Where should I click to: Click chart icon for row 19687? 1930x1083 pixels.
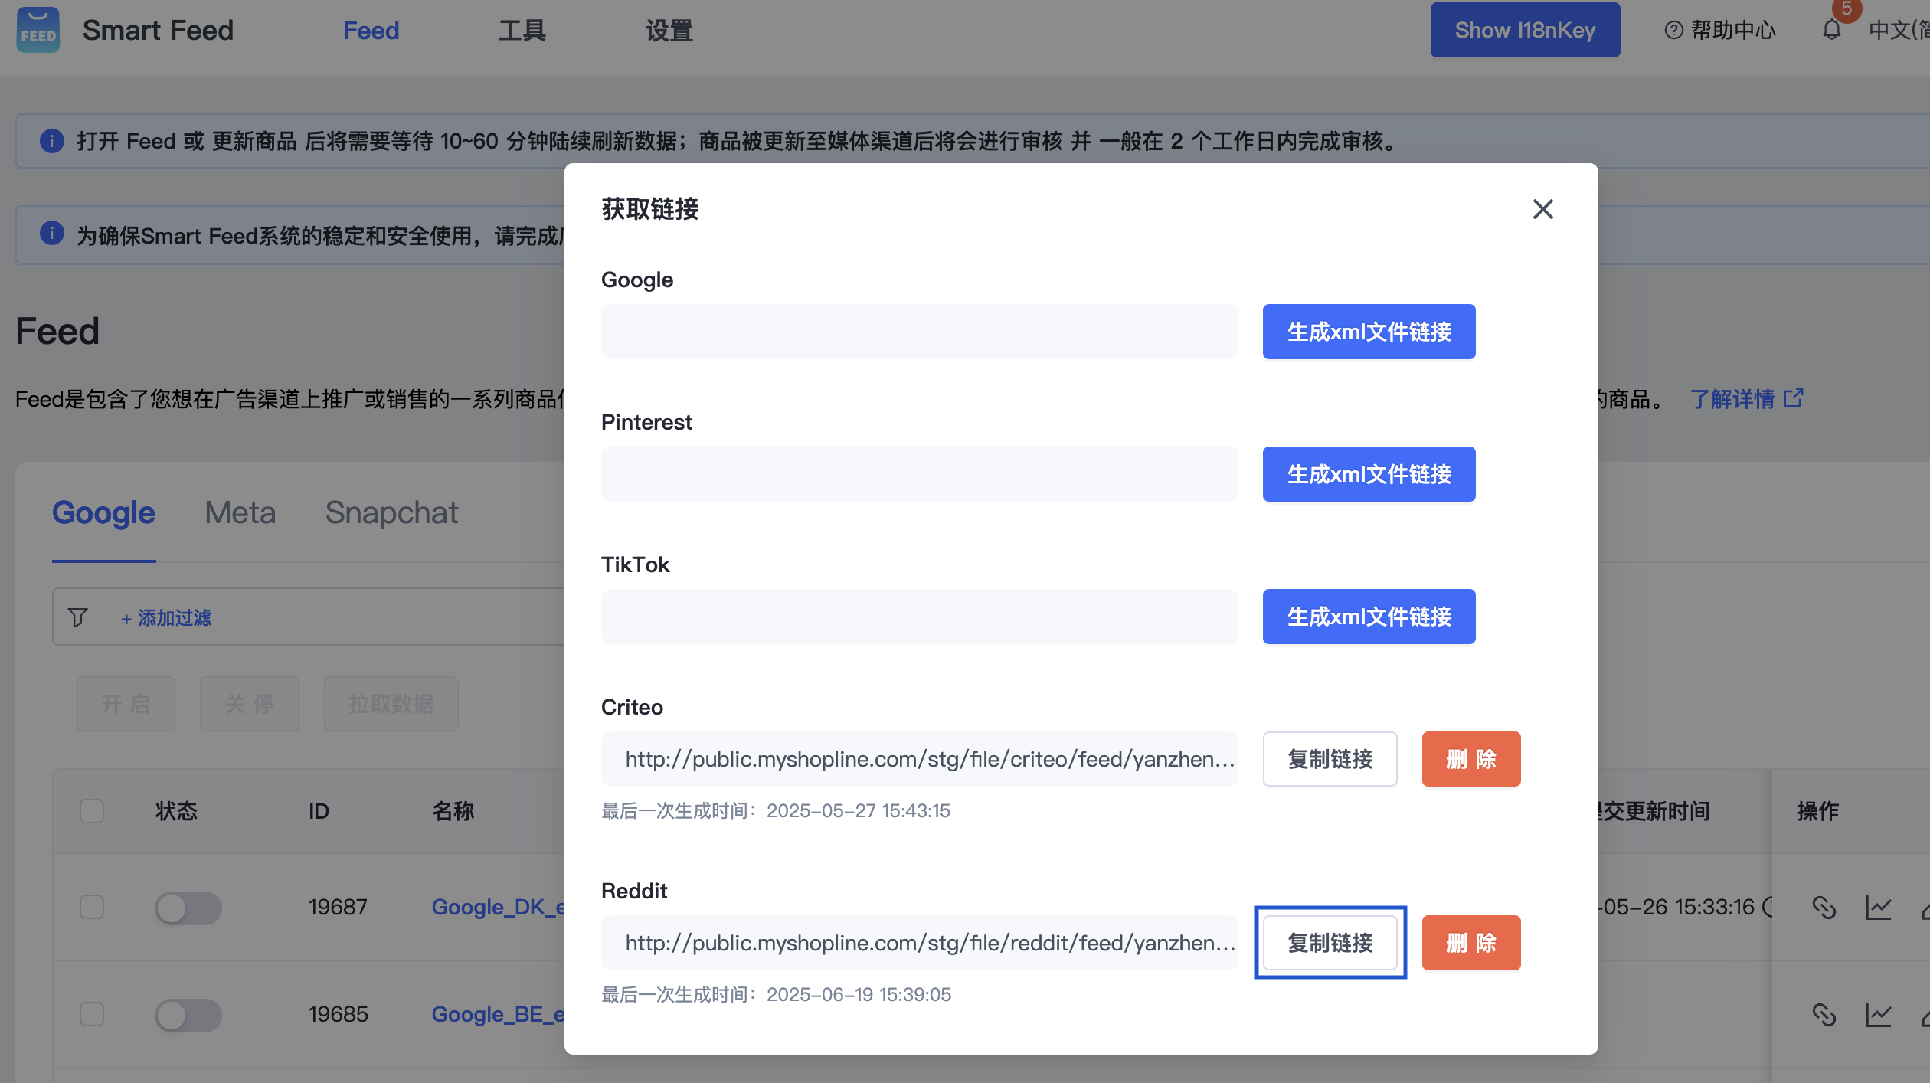pos(1879,908)
